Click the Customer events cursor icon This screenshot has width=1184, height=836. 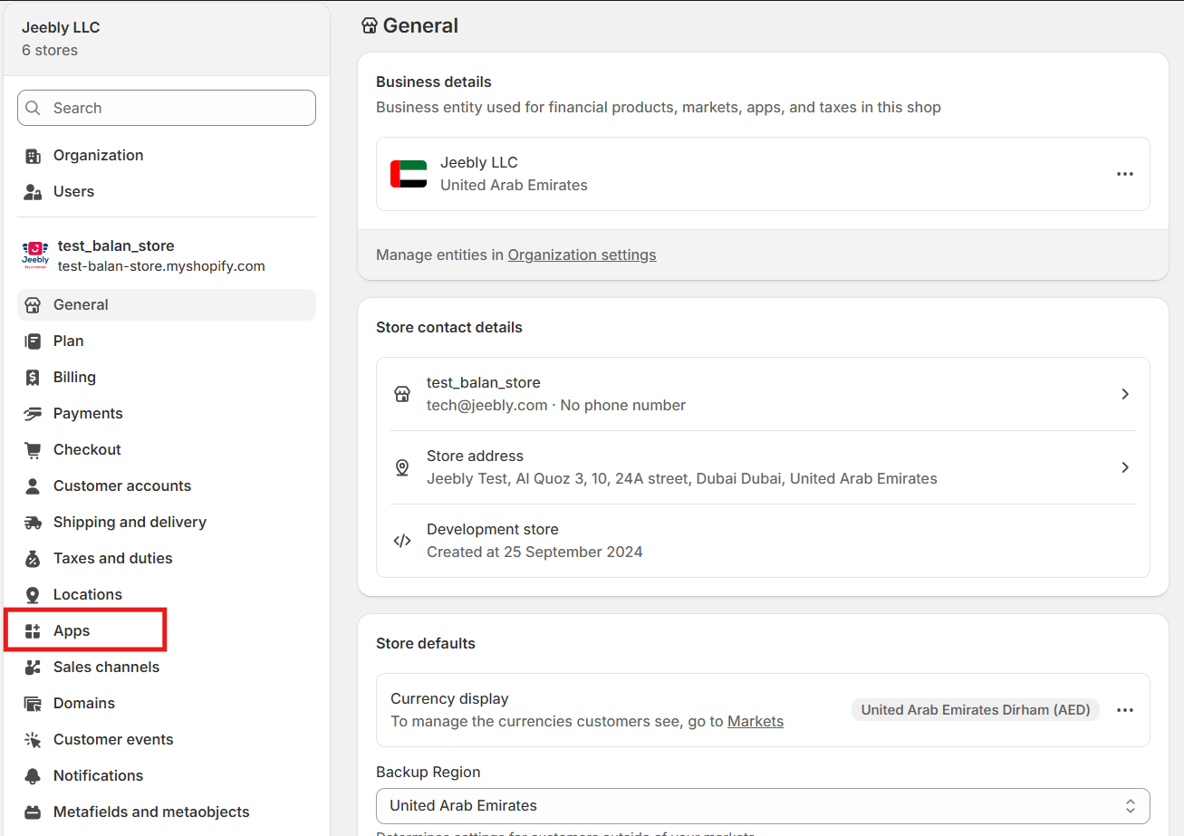click(x=33, y=740)
